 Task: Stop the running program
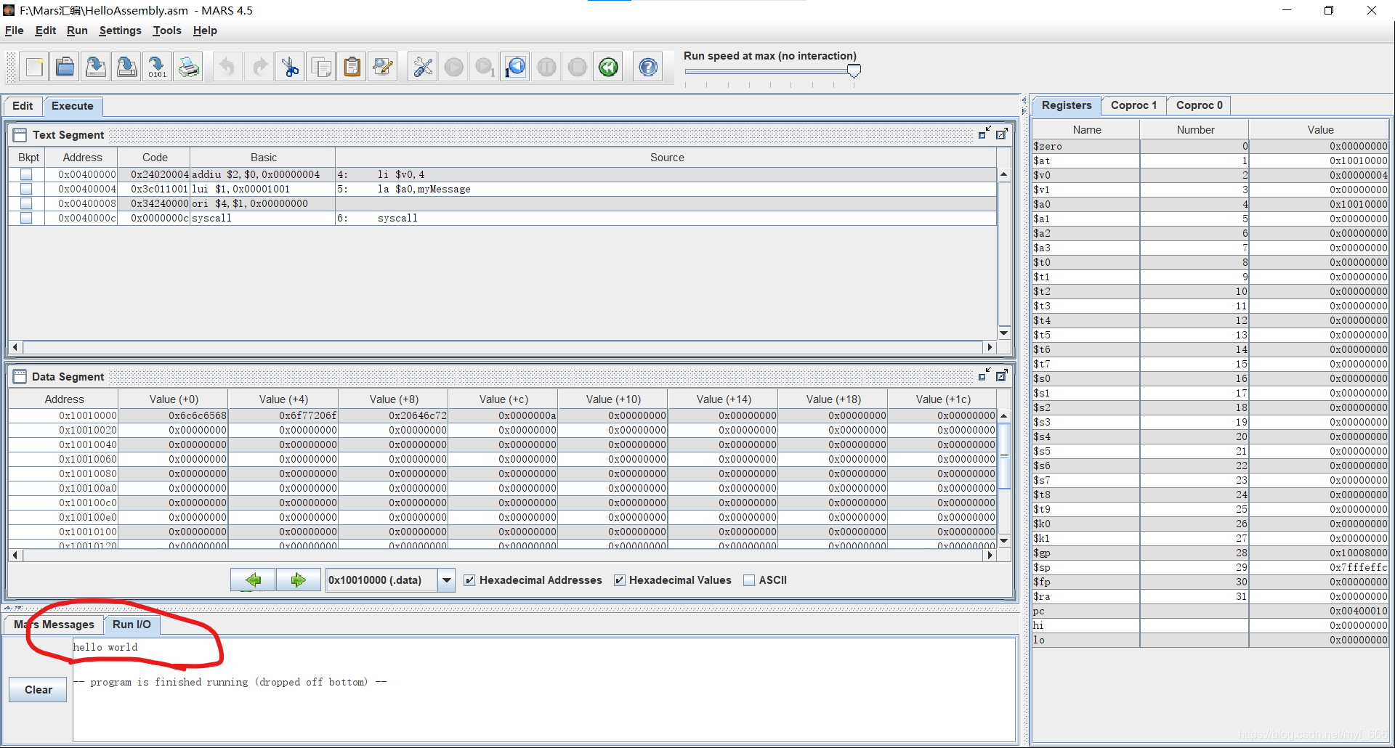click(x=577, y=68)
